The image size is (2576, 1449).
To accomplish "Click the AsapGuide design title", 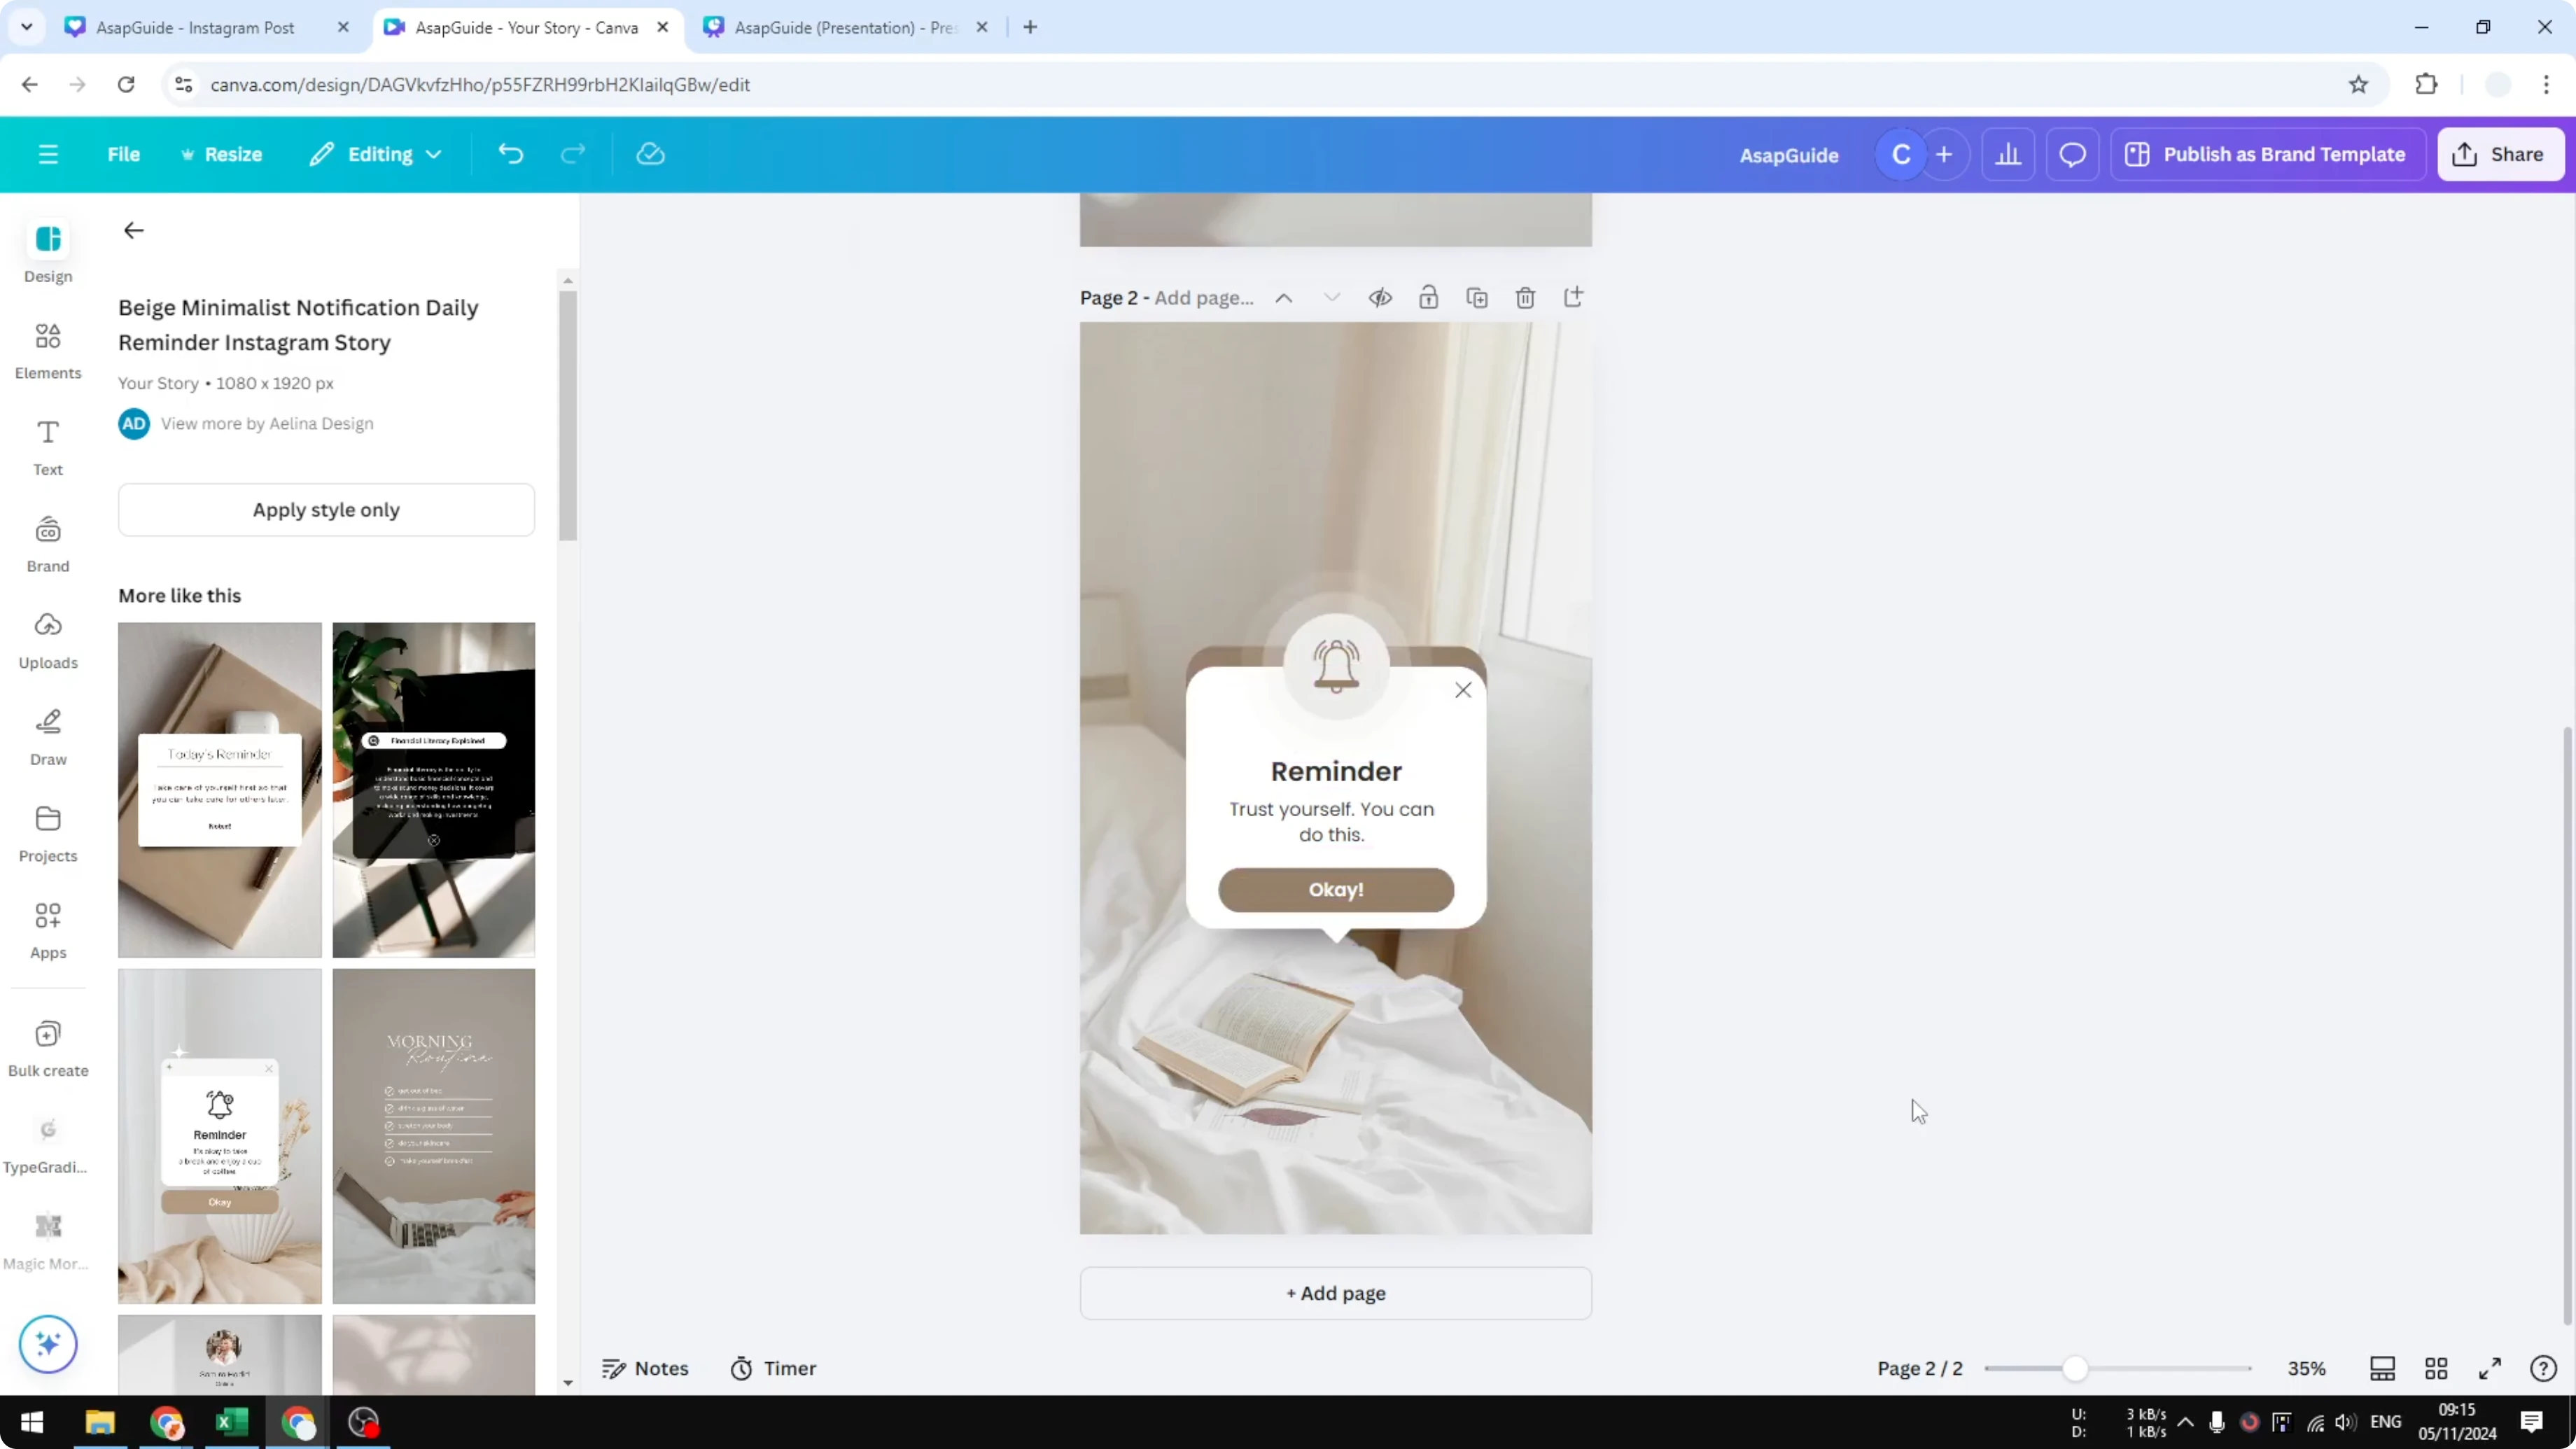I will tap(1789, 155).
